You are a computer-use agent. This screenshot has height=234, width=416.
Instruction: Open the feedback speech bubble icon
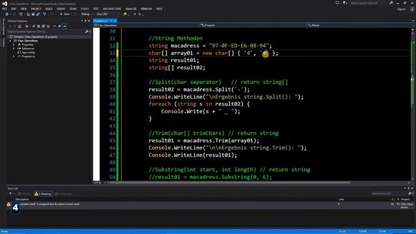[337, 3]
